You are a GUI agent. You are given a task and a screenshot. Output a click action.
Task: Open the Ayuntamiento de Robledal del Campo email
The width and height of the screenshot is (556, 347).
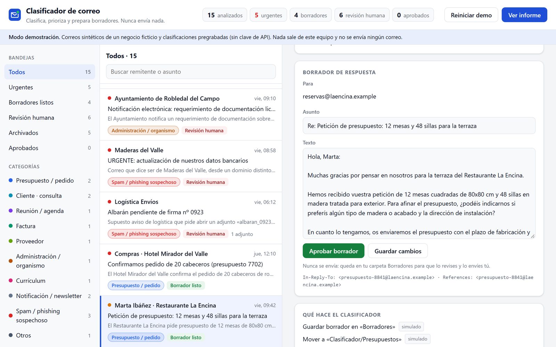point(191,114)
